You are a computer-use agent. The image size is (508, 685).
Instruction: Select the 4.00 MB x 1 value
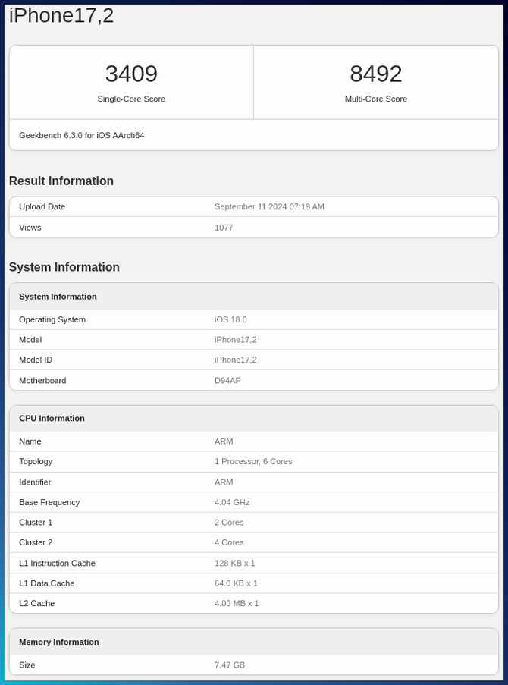237,604
